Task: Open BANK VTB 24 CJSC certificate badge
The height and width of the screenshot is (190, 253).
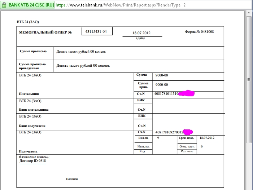Action: point(27,5)
